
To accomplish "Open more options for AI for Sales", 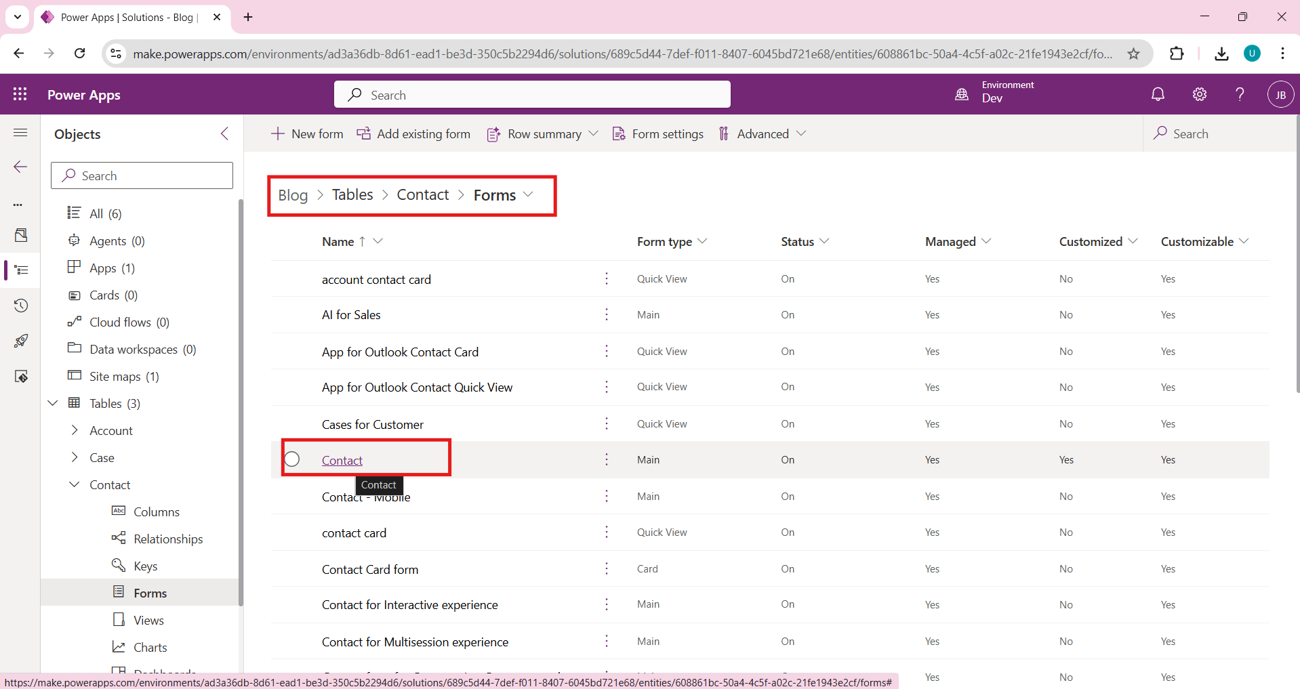I will pyautogui.click(x=606, y=315).
